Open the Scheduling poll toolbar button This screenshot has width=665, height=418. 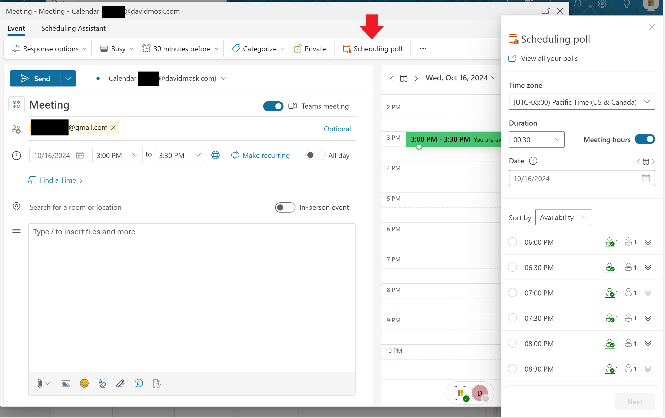(x=372, y=49)
